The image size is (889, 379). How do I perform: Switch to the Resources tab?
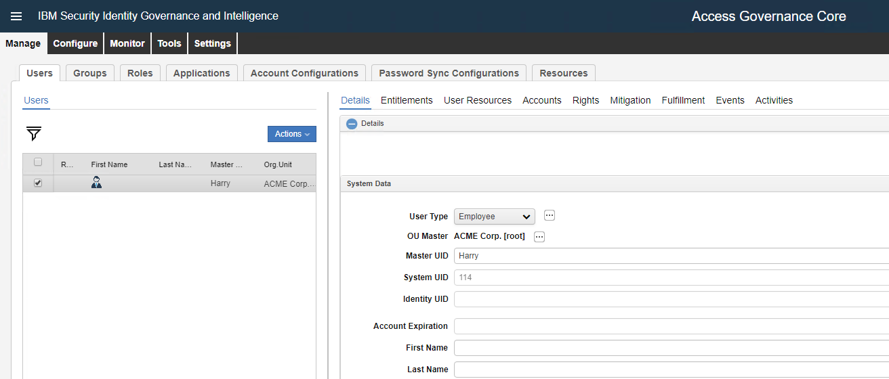point(564,73)
